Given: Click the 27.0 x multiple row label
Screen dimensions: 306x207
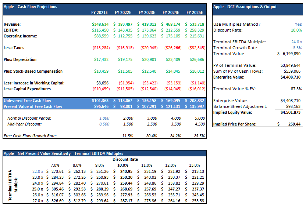Looking at the screenshot, I should 38,201.
